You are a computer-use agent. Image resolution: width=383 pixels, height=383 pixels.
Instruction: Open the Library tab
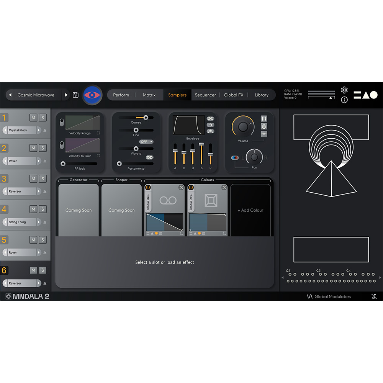click(x=262, y=95)
